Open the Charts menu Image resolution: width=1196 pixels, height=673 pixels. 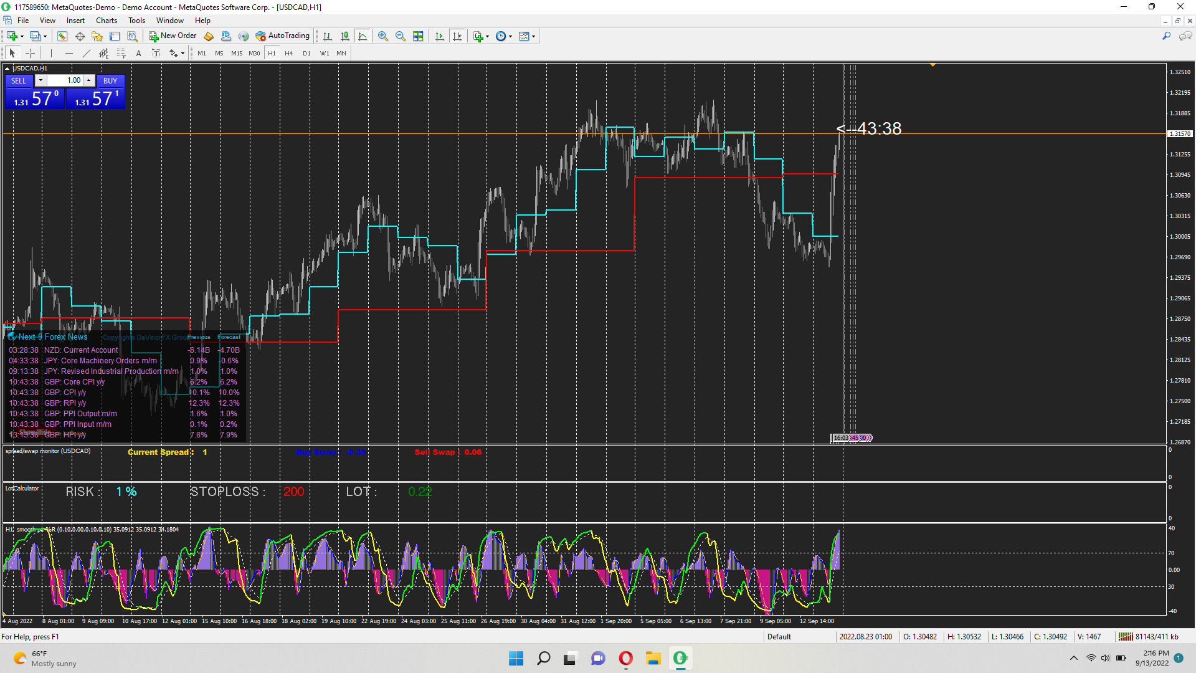click(x=106, y=21)
